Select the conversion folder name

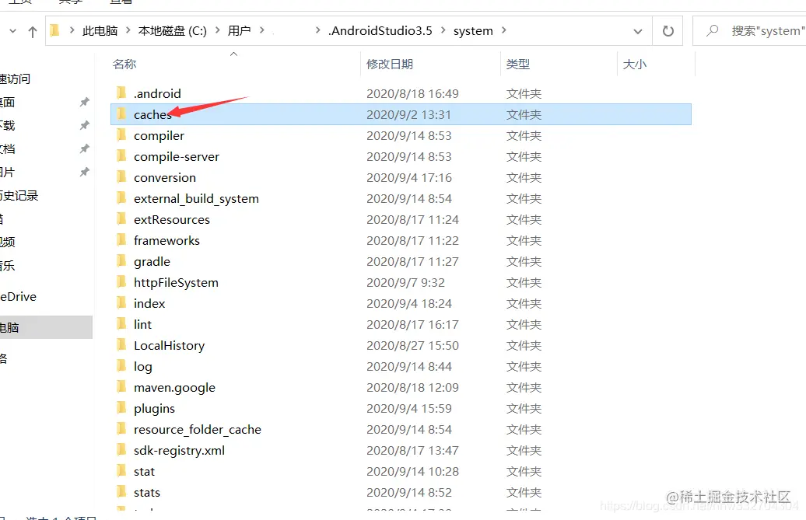click(x=165, y=178)
